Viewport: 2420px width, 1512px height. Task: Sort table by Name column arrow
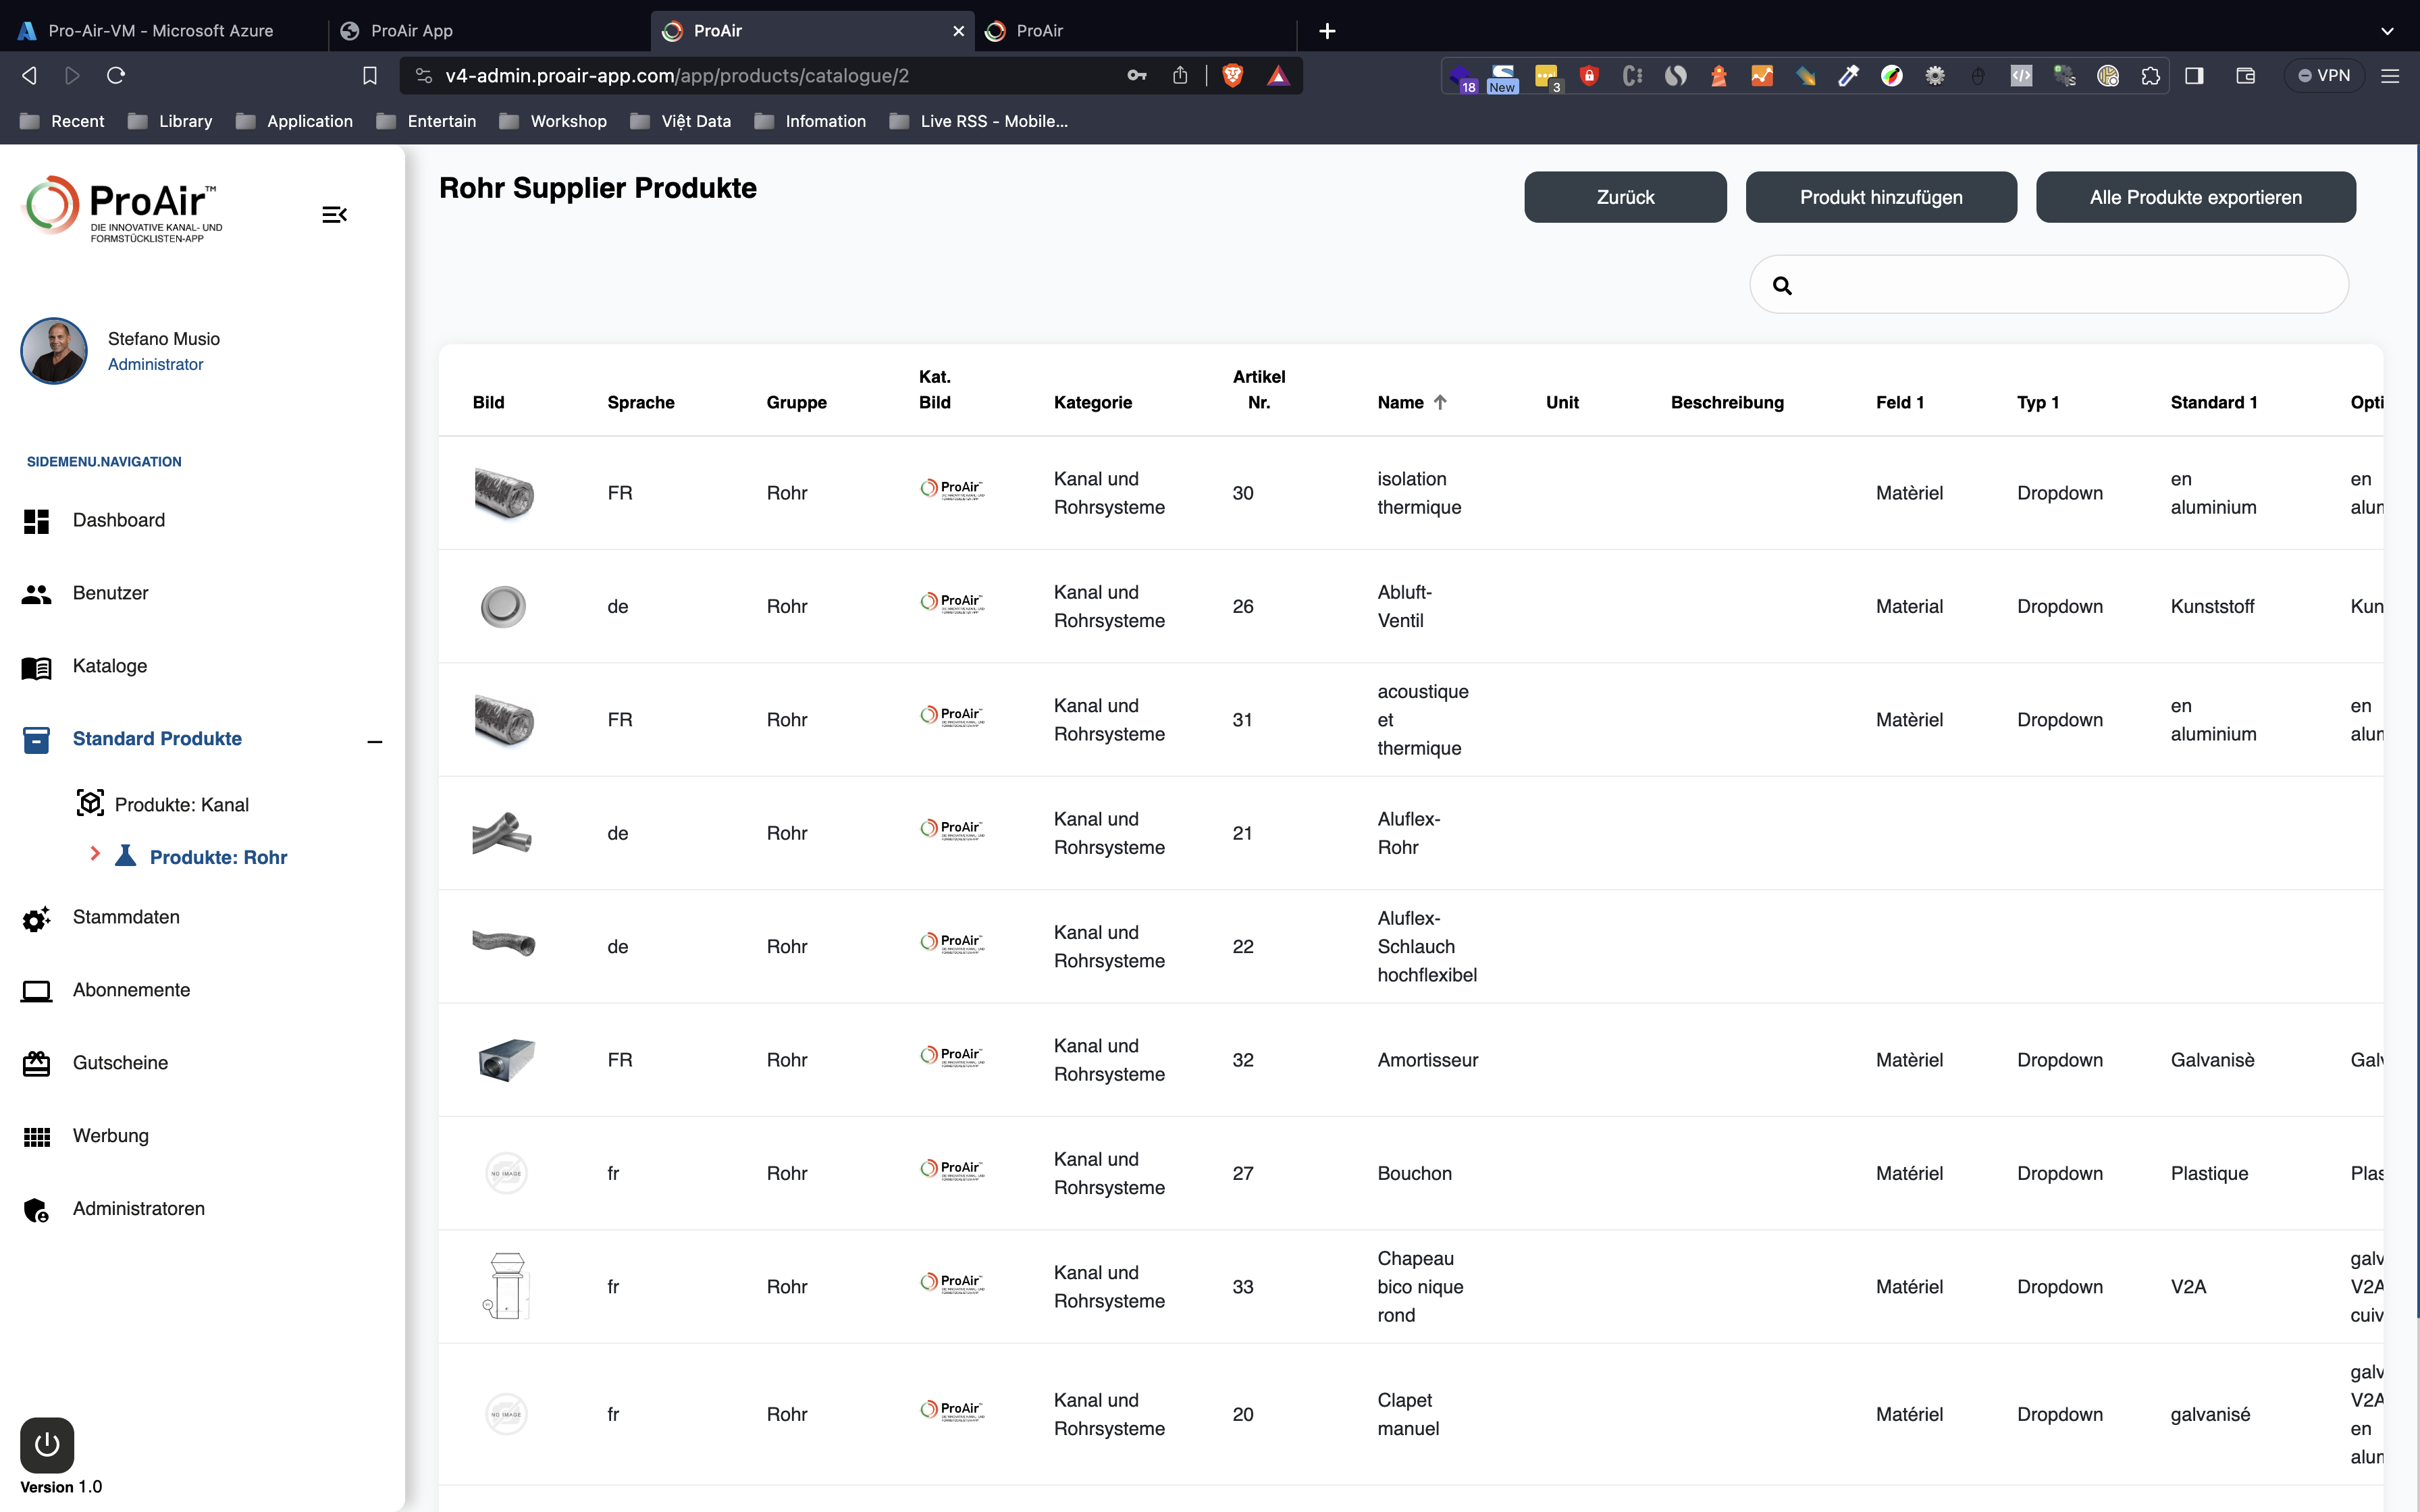1440,402
